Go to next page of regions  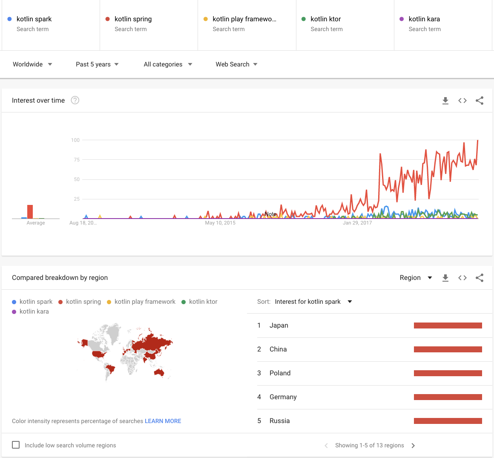(413, 446)
